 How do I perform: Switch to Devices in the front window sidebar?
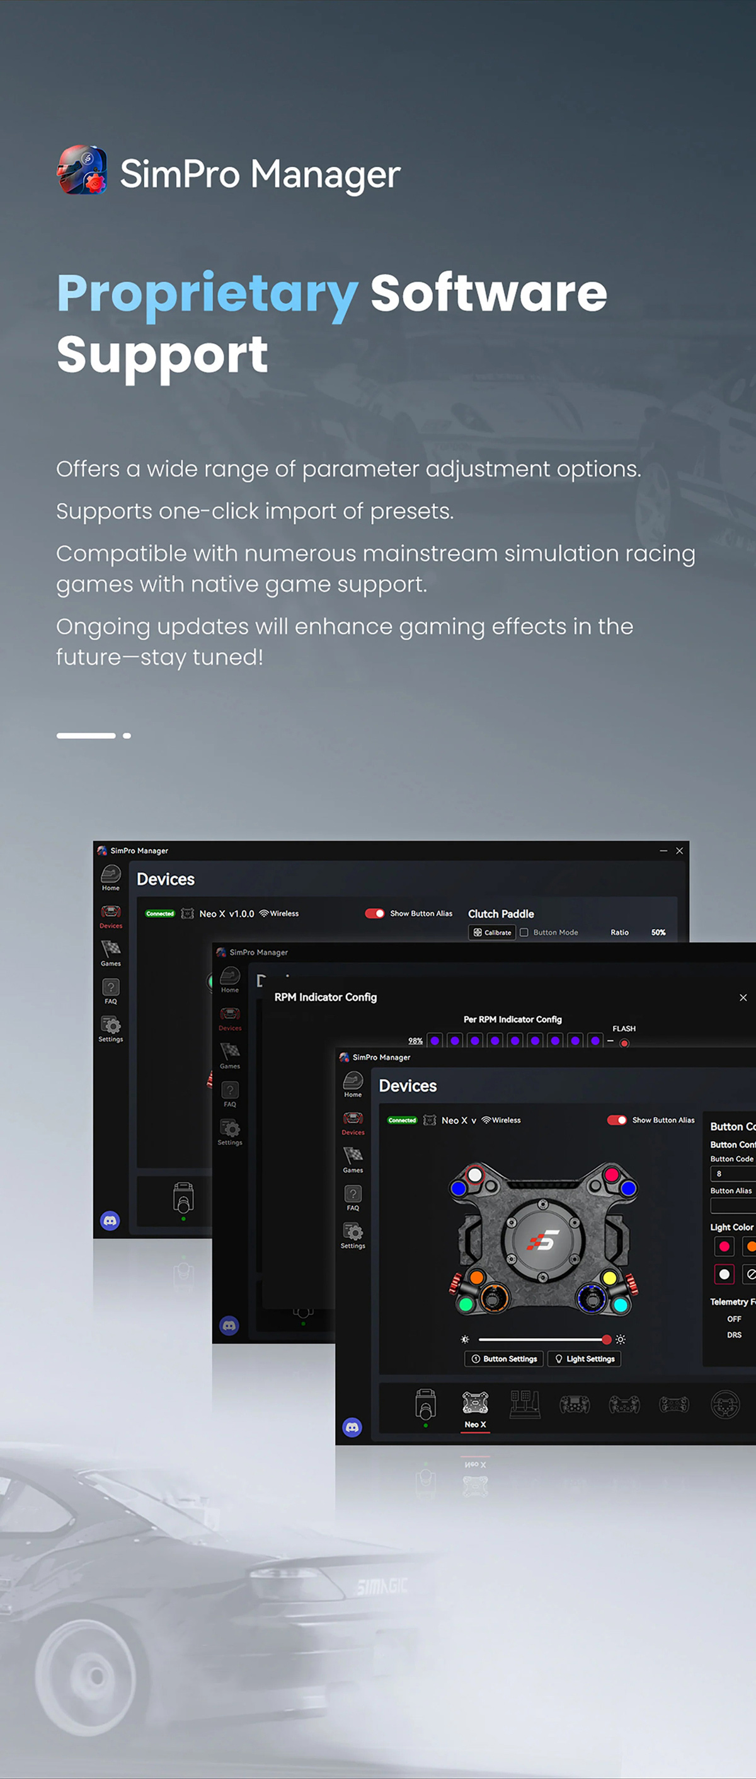(353, 1121)
